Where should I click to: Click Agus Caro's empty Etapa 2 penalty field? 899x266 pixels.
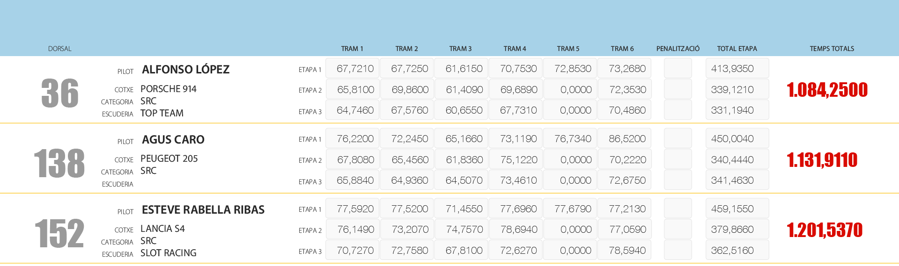point(678,160)
